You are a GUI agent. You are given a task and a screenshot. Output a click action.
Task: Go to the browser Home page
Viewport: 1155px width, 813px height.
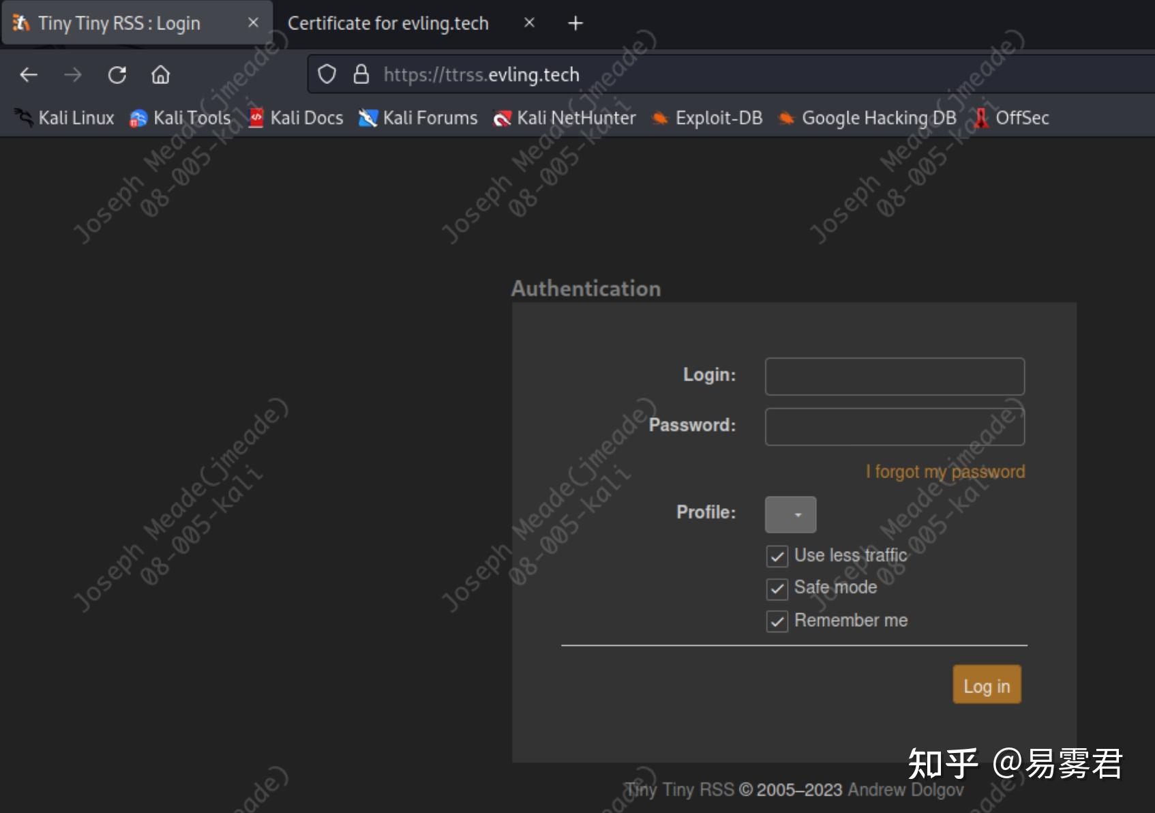click(161, 74)
